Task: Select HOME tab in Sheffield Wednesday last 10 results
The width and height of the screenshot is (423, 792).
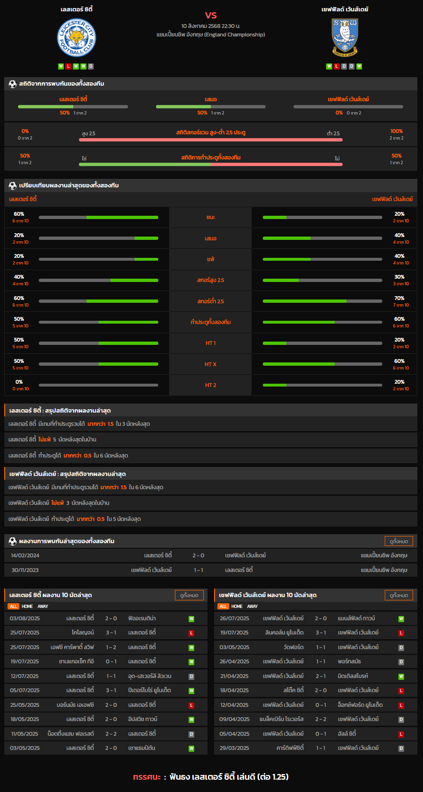Action: click(x=237, y=606)
